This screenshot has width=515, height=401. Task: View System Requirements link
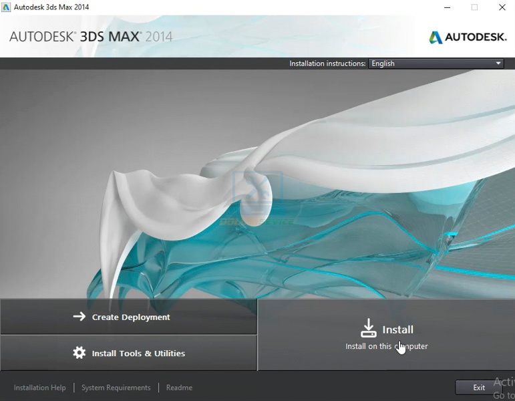point(116,388)
